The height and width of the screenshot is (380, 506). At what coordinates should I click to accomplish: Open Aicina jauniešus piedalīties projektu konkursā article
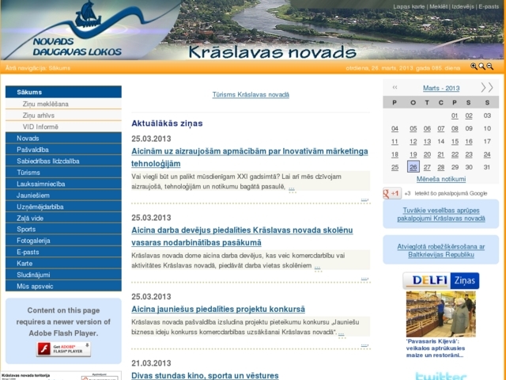click(x=218, y=310)
